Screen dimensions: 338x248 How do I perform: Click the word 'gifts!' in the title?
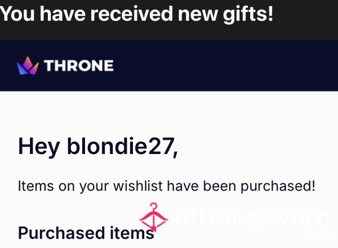(x=248, y=15)
